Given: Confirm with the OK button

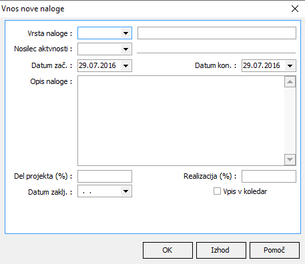Looking at the screenshot, I should coord(168,250).
